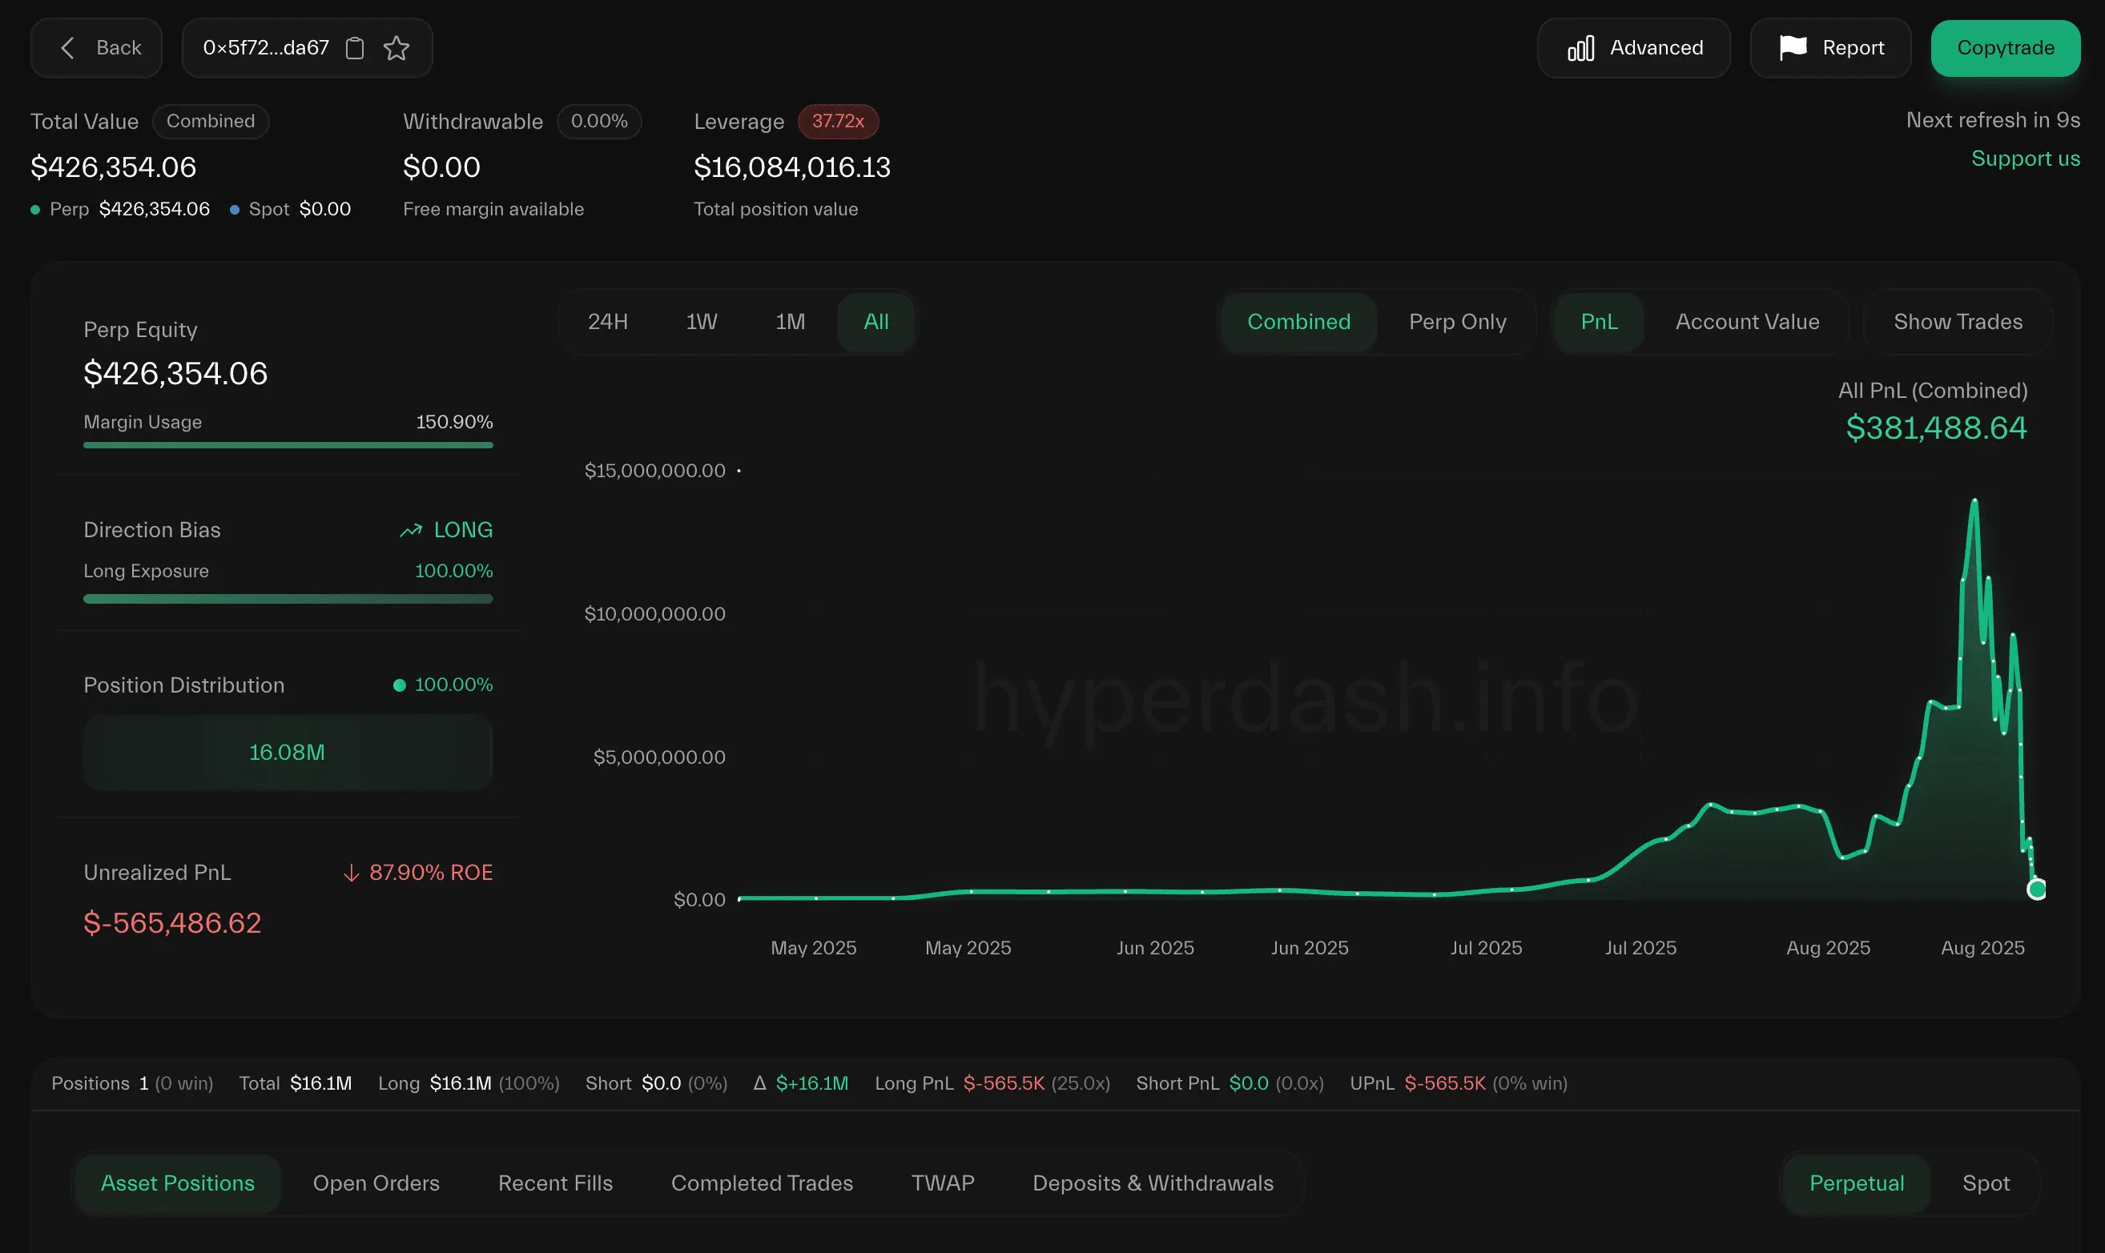This screenshot has width=2105, height=1253.
Task: Click the Positions 1 (0 win) summary
Action: pos(133,1083)
